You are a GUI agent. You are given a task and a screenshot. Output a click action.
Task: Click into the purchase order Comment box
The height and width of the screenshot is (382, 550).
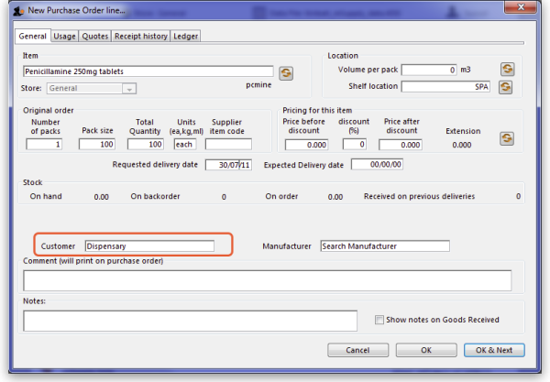266,279
